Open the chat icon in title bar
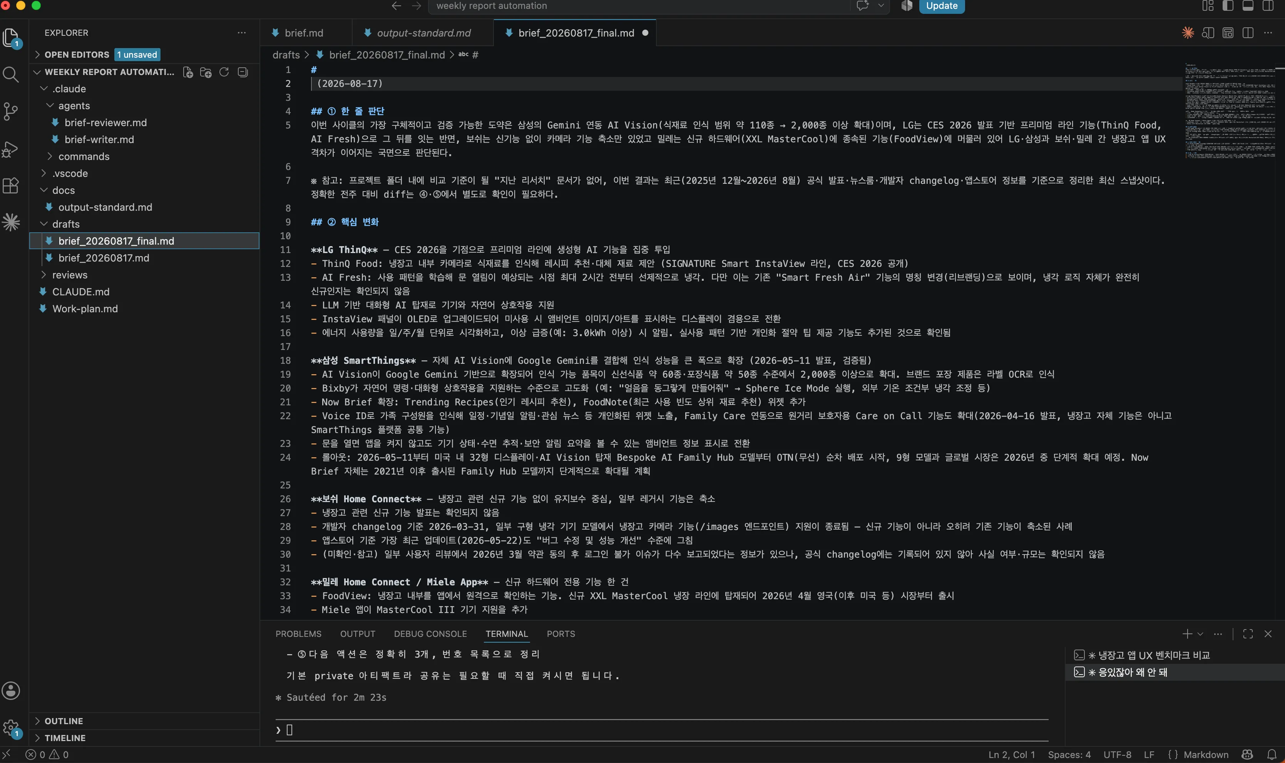 tap(863, 6)
